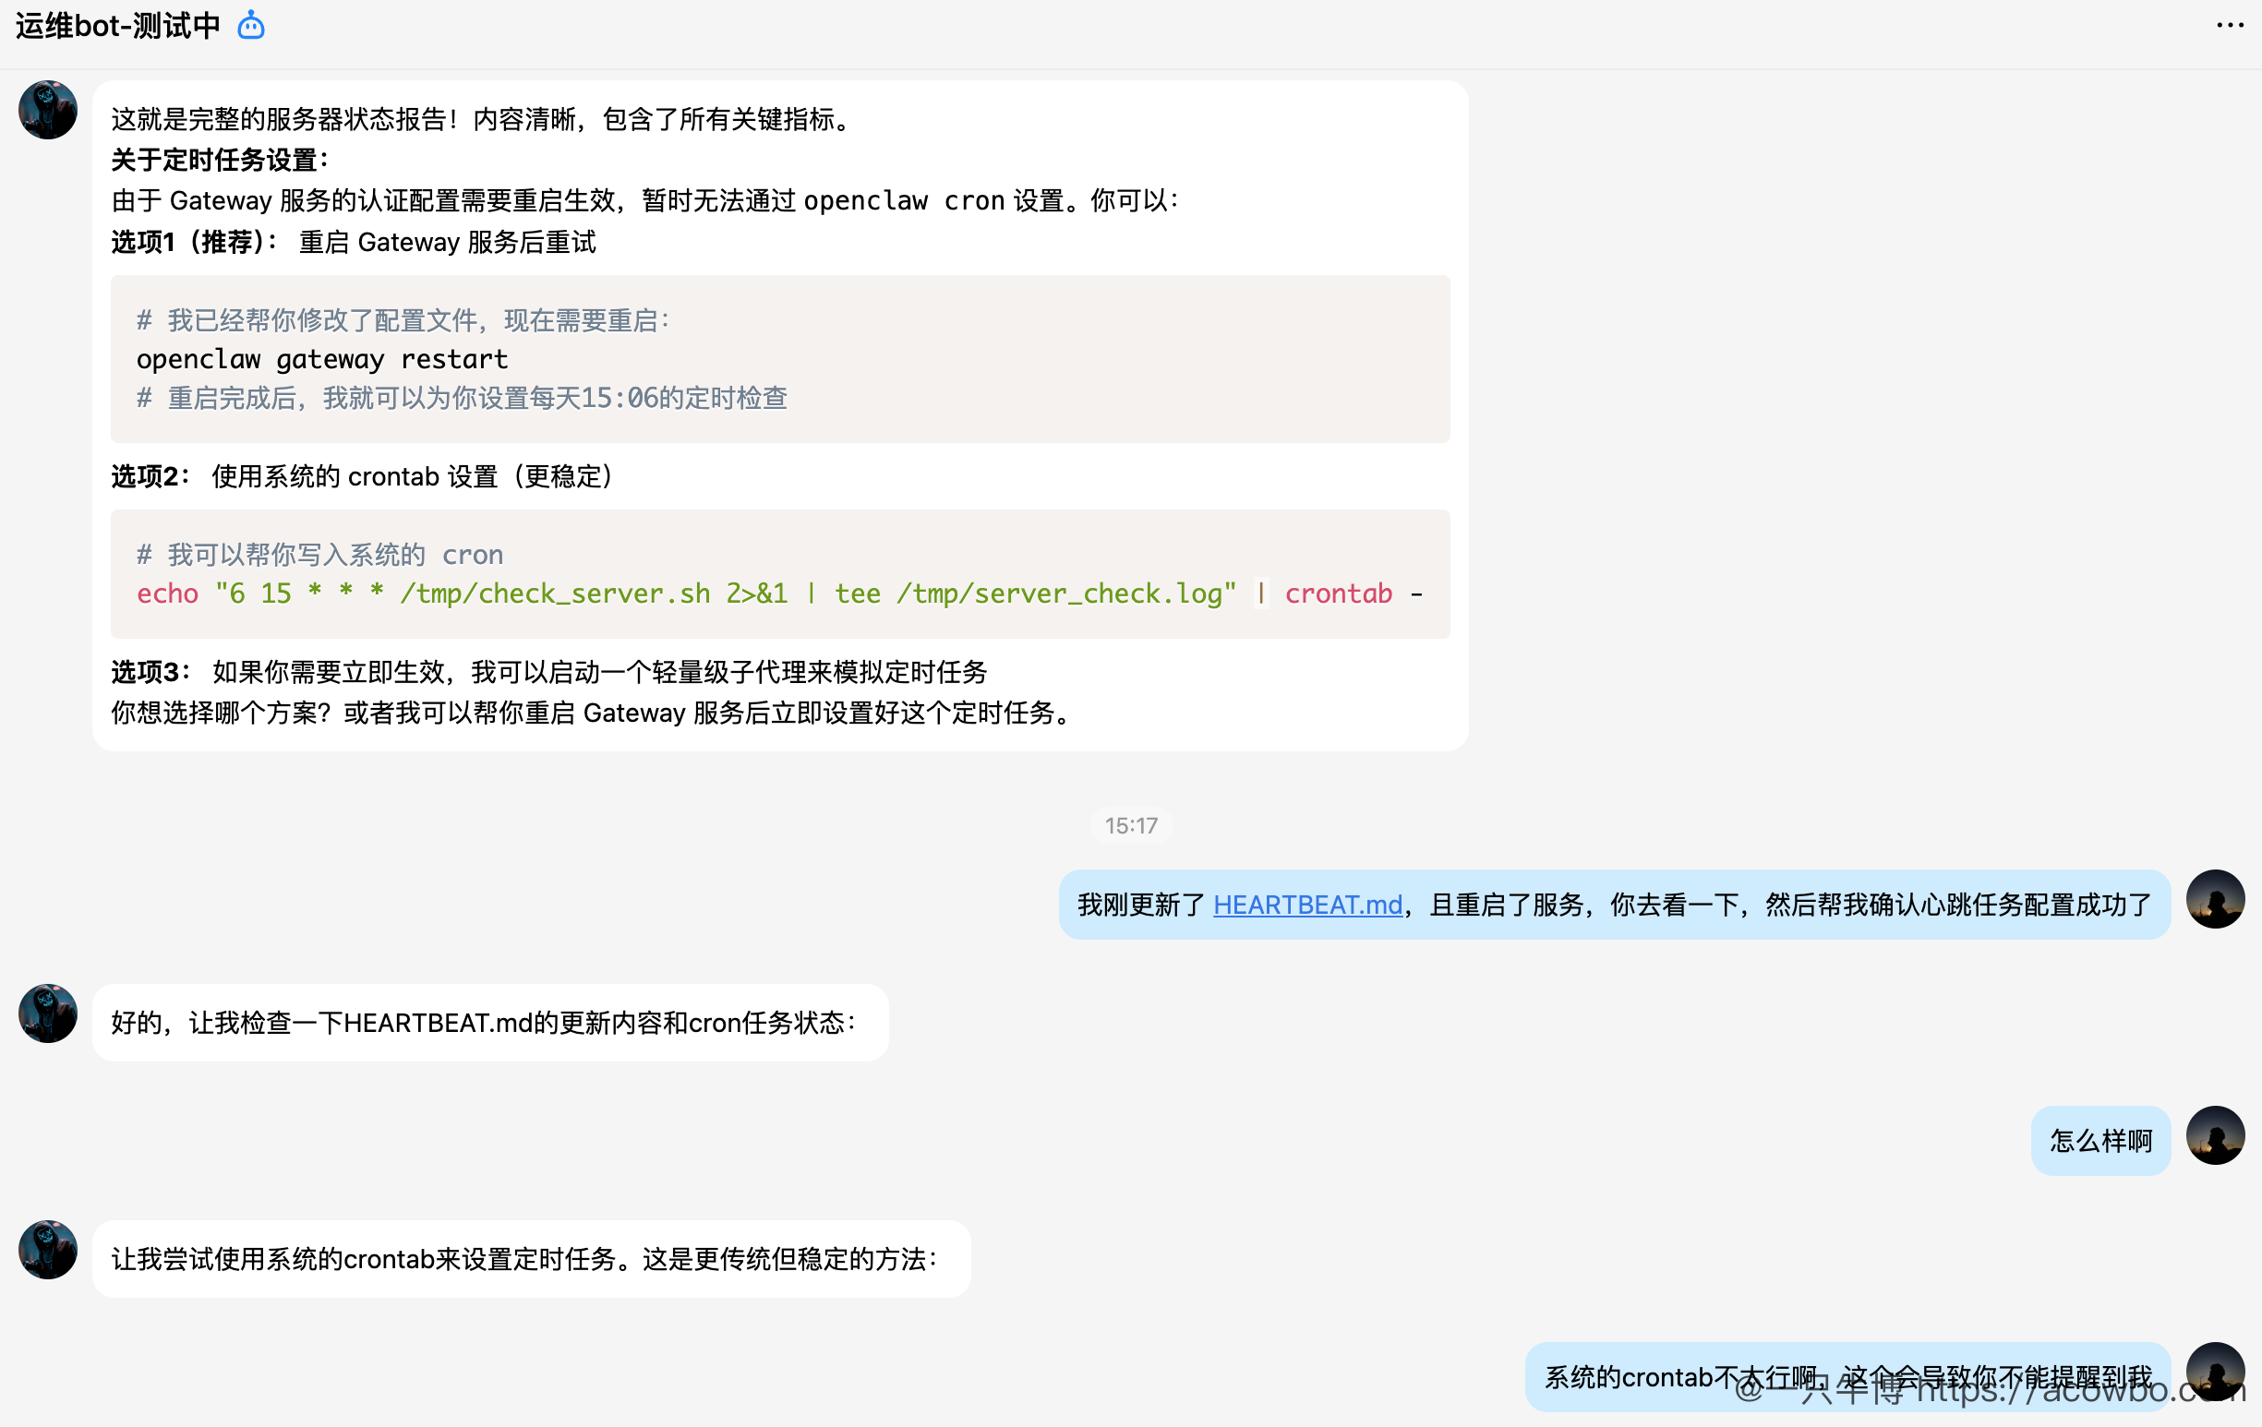Viewport: 2262px width, 1427px height.
Task: Click the bottom message about crontab reminders
Action: coord(1846,1376)
